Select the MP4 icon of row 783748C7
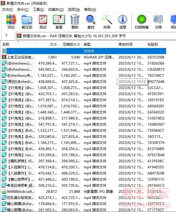176x212 pixels. pyautogui.click(x=4, y=75)
